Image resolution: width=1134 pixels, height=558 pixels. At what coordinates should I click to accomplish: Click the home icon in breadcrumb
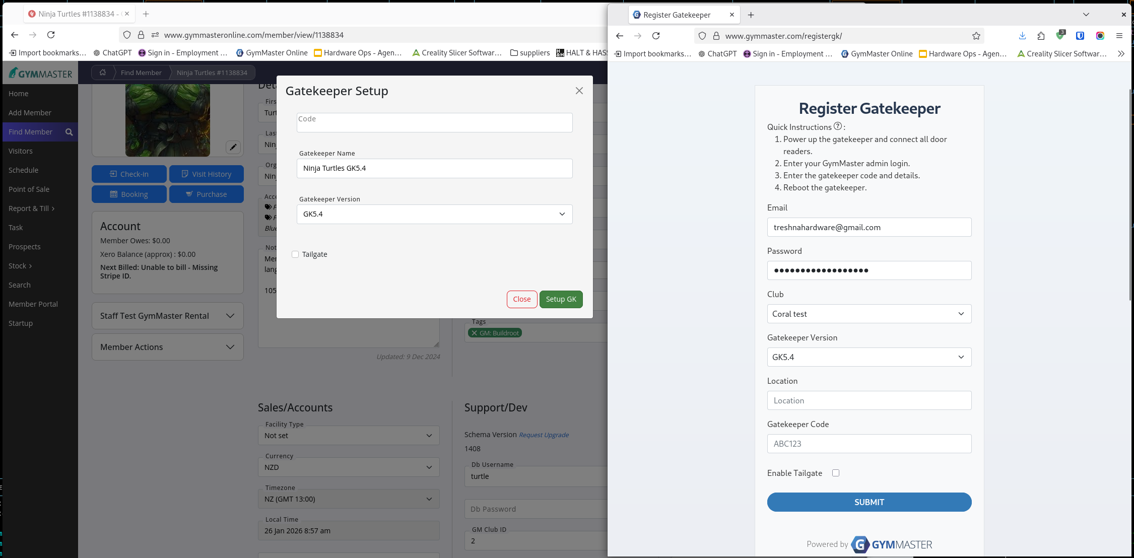103,73
